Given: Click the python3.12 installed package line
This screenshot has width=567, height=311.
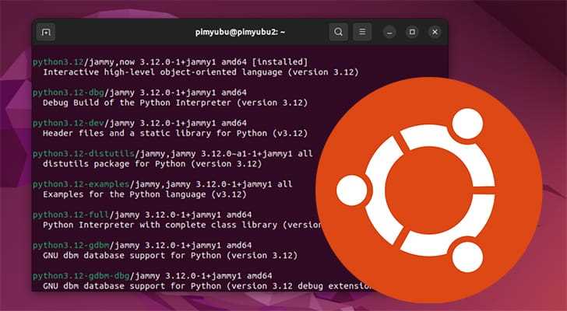Looking at the screenshot, I should [170, 62].
